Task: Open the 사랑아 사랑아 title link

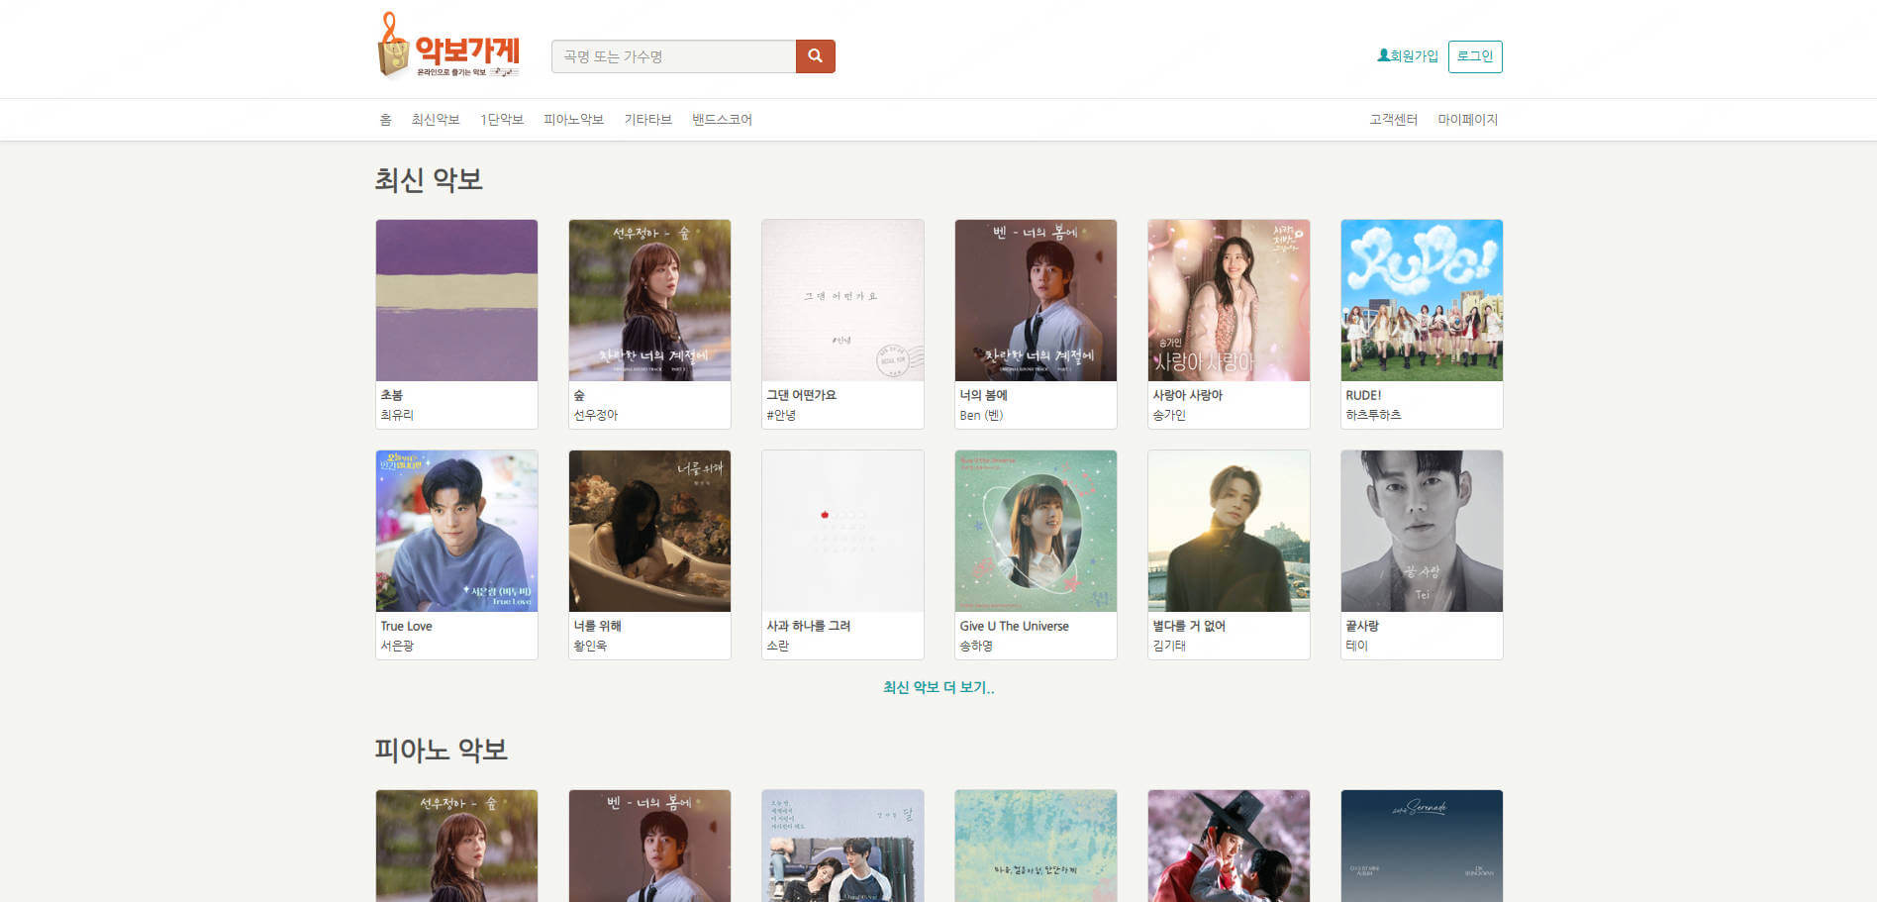Action: [1187, 395]
